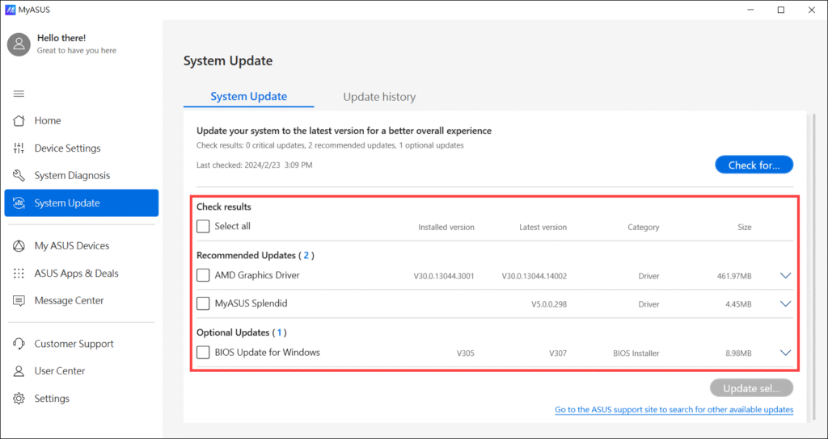Open Customer Support headset icon
This screenshot has height=439, width=828.
pyautogui.click(x=19, y=344)
